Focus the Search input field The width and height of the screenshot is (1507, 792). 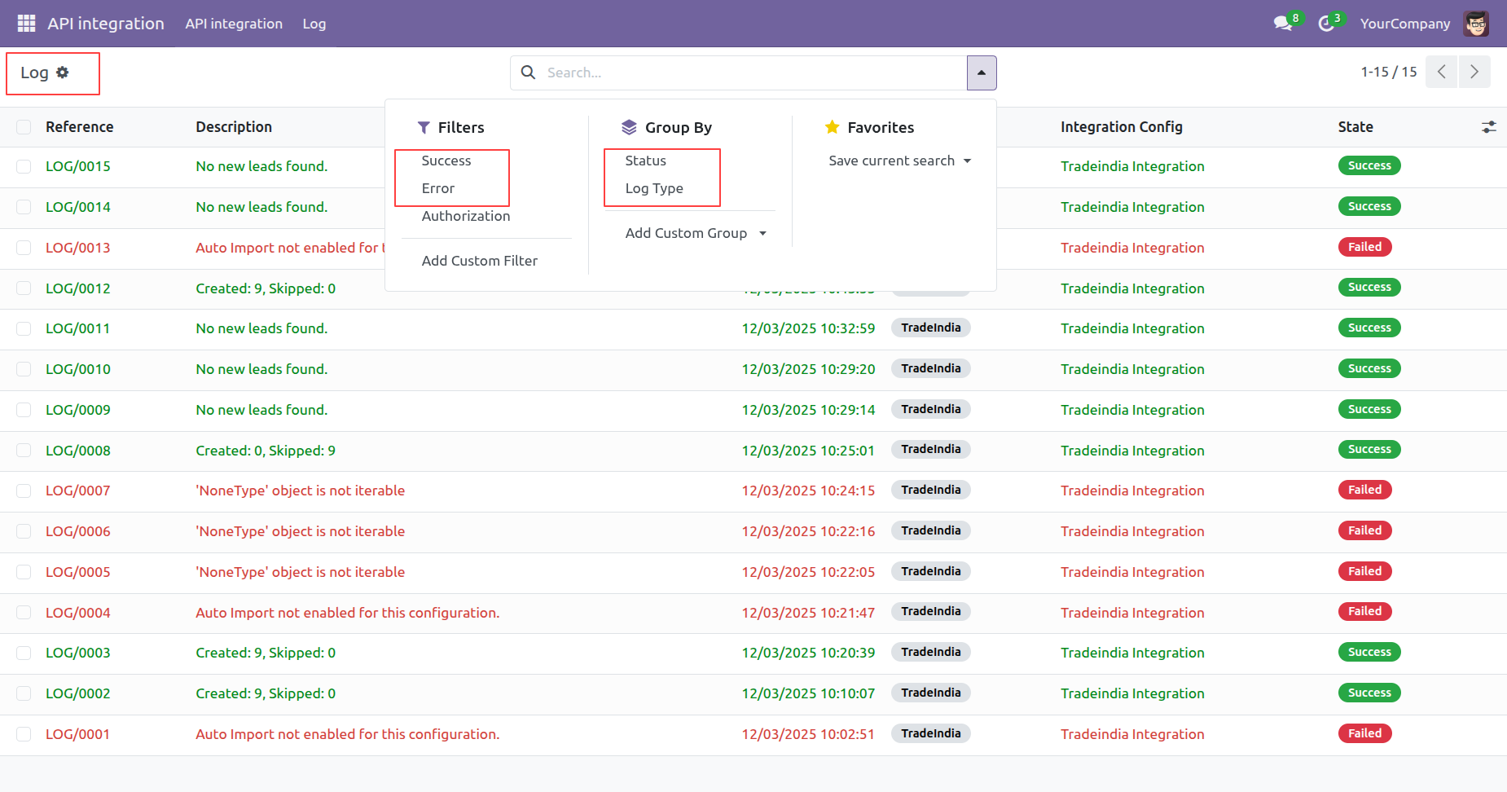tap(753, 73)
